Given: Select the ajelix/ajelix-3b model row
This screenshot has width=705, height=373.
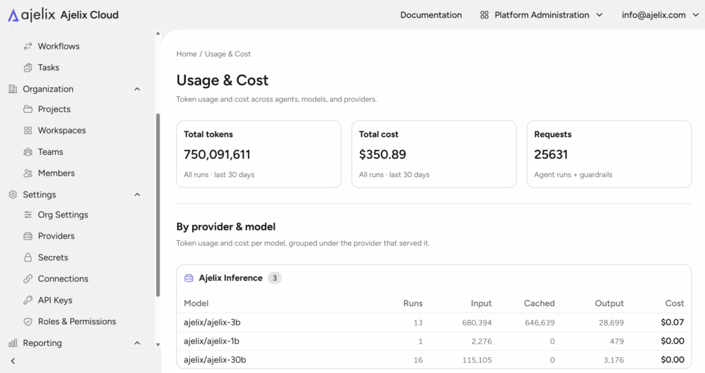Looking at the screenshot, I should click(434, 322).
